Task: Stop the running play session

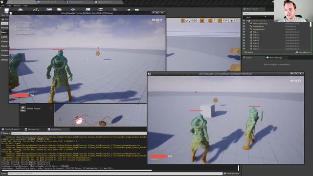Action: pyautogui.click(x=137, y=9)
